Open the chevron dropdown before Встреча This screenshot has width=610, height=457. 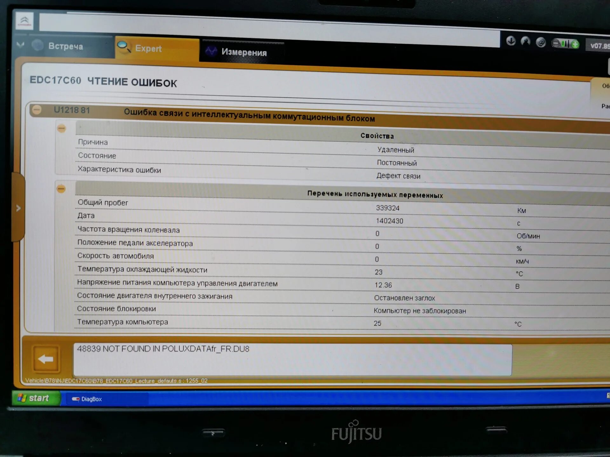click(20, 45)
